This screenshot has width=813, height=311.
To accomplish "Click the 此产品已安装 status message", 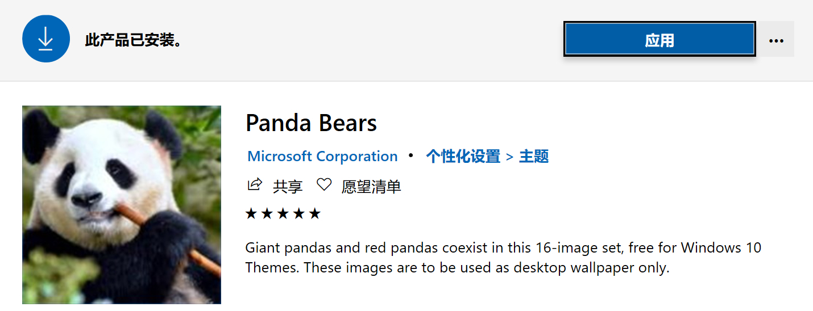I will (x=133, y=40).
